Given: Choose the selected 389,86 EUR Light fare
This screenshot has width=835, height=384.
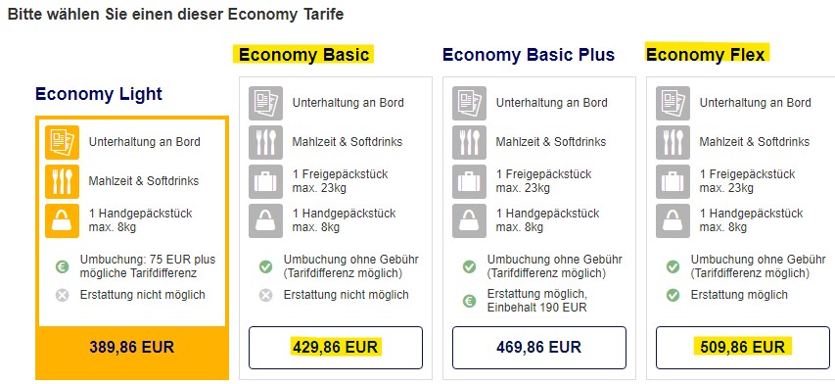Looking at the screenshot, I should coord(132,348).
